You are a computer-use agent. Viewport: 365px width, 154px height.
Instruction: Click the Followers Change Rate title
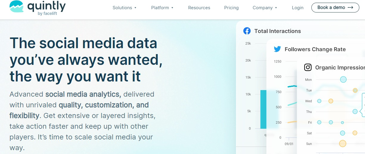(315, 49)
